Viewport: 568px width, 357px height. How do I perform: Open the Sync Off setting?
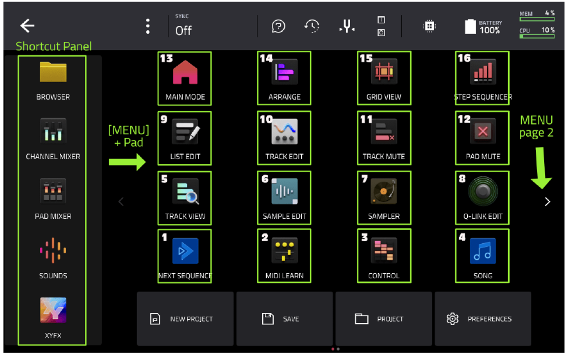(183, 26)
